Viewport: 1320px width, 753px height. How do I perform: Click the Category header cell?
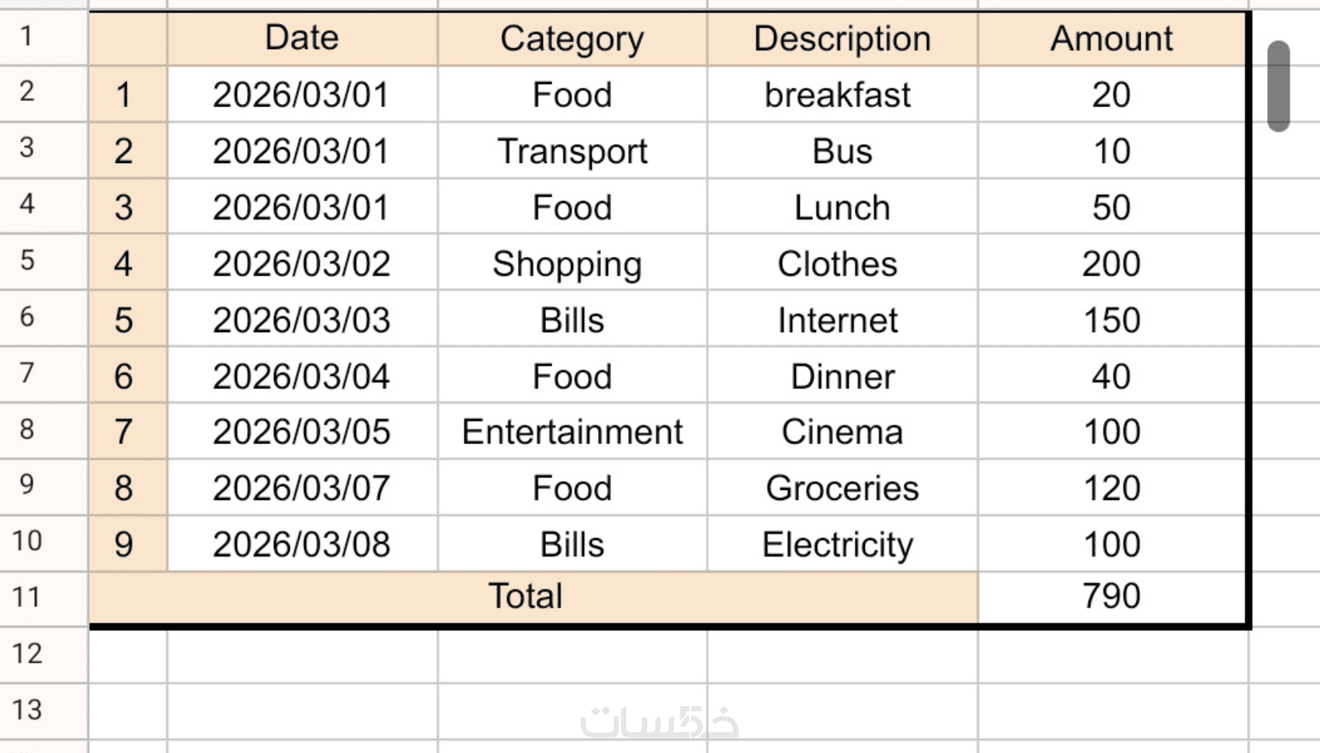pyautogui.click(x=572, y=38)
